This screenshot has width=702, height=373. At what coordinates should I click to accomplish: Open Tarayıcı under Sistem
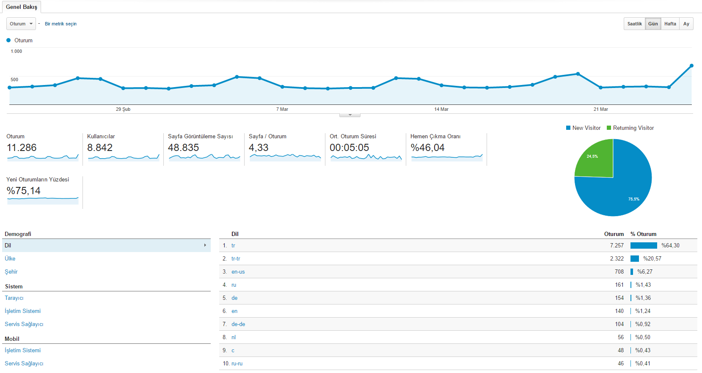coord(14,298)
